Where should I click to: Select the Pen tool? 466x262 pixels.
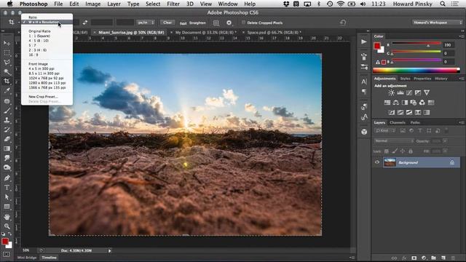click(7, 178)
